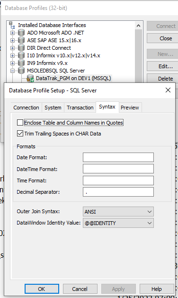Switch to the Preview tab
Screen dimensions: 178x298
(x=130, y=108)
